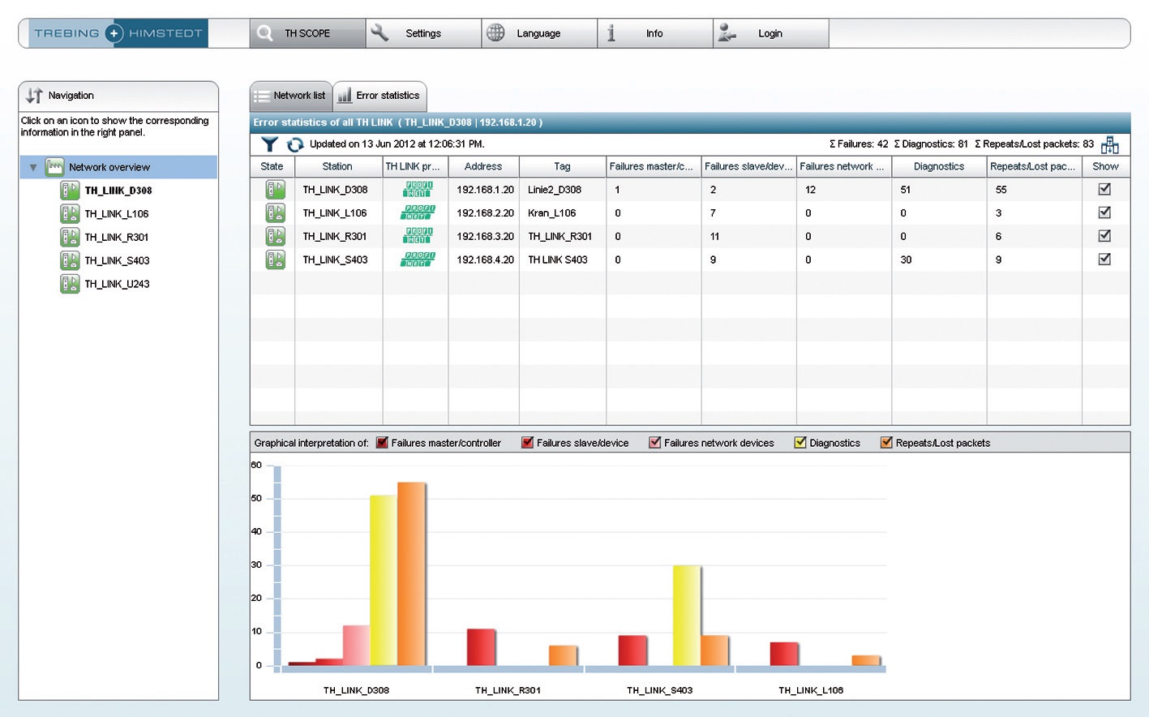The width and height of the screenshot is (1149, 717).
Task: Click PROFINET protocol icon for 192.168.4.20
Action: click(x=418, y=260)
